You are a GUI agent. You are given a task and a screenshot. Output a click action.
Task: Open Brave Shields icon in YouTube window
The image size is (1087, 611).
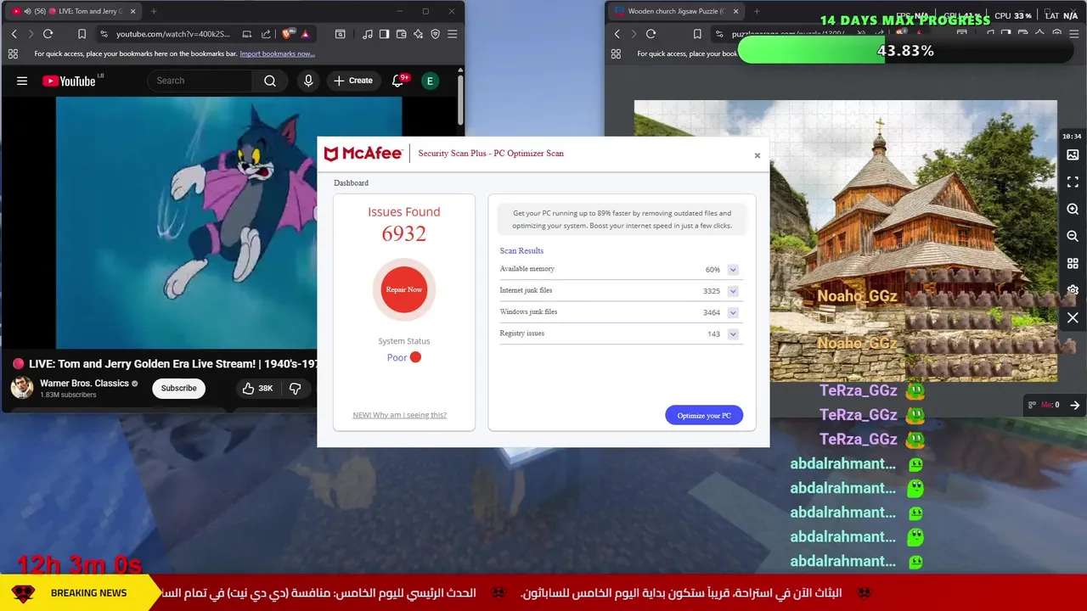[x=287, y=34]
